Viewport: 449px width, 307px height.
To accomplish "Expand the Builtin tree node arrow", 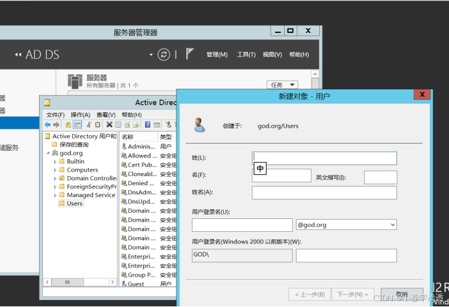I will pyautogui.click(x=55, y=161).
